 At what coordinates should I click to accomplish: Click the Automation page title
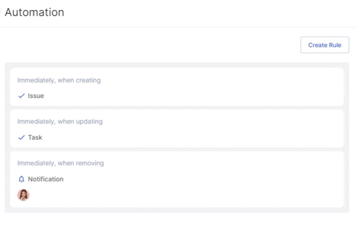[35, 12]
